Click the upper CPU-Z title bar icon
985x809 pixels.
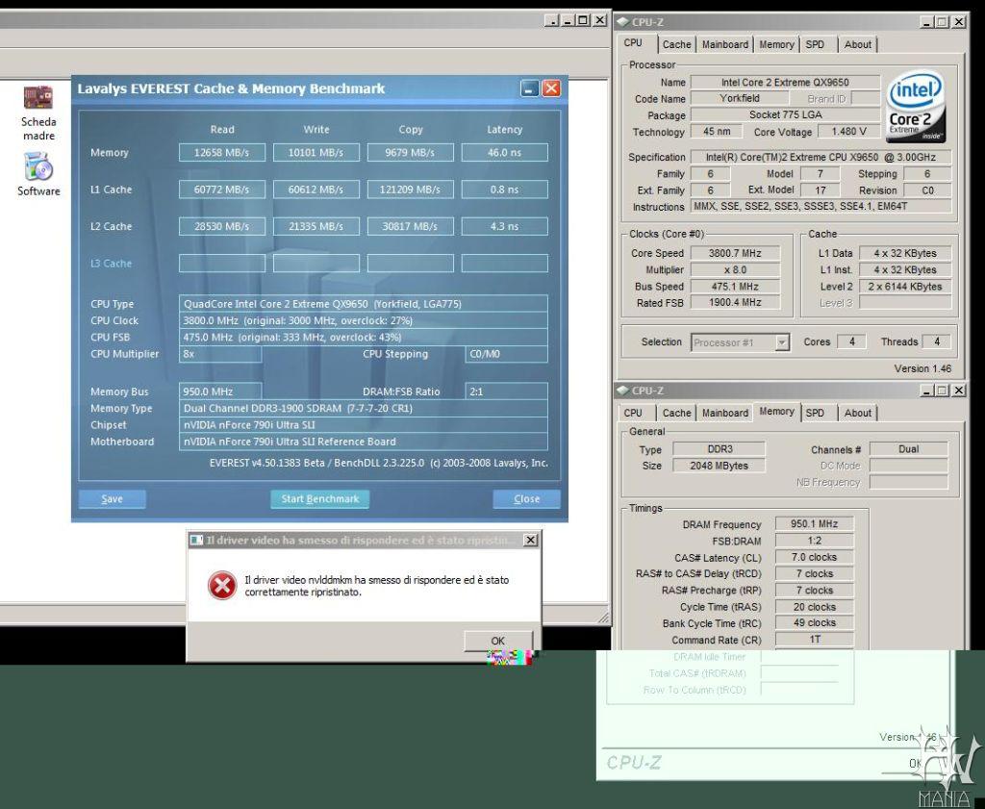622,22
